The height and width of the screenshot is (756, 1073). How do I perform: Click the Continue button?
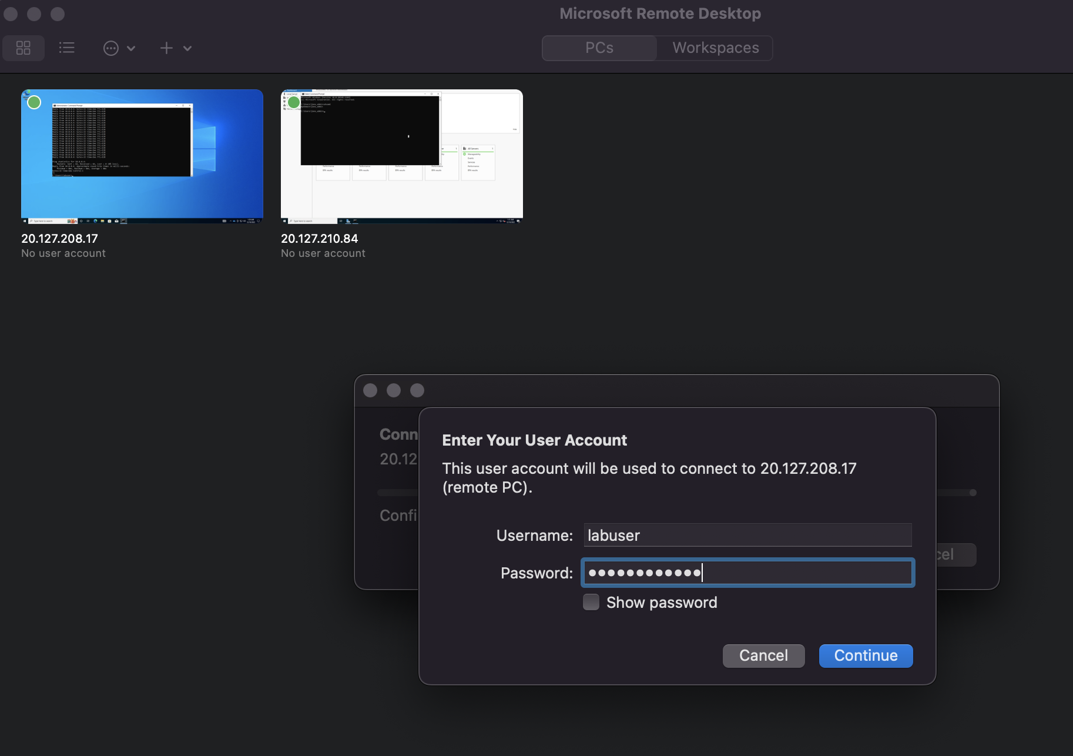click(866, 656)
